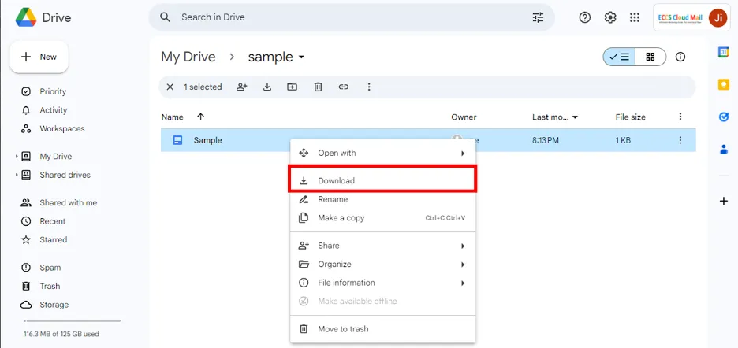Expand the sample folder dropdown arrow

pos(301,57)
